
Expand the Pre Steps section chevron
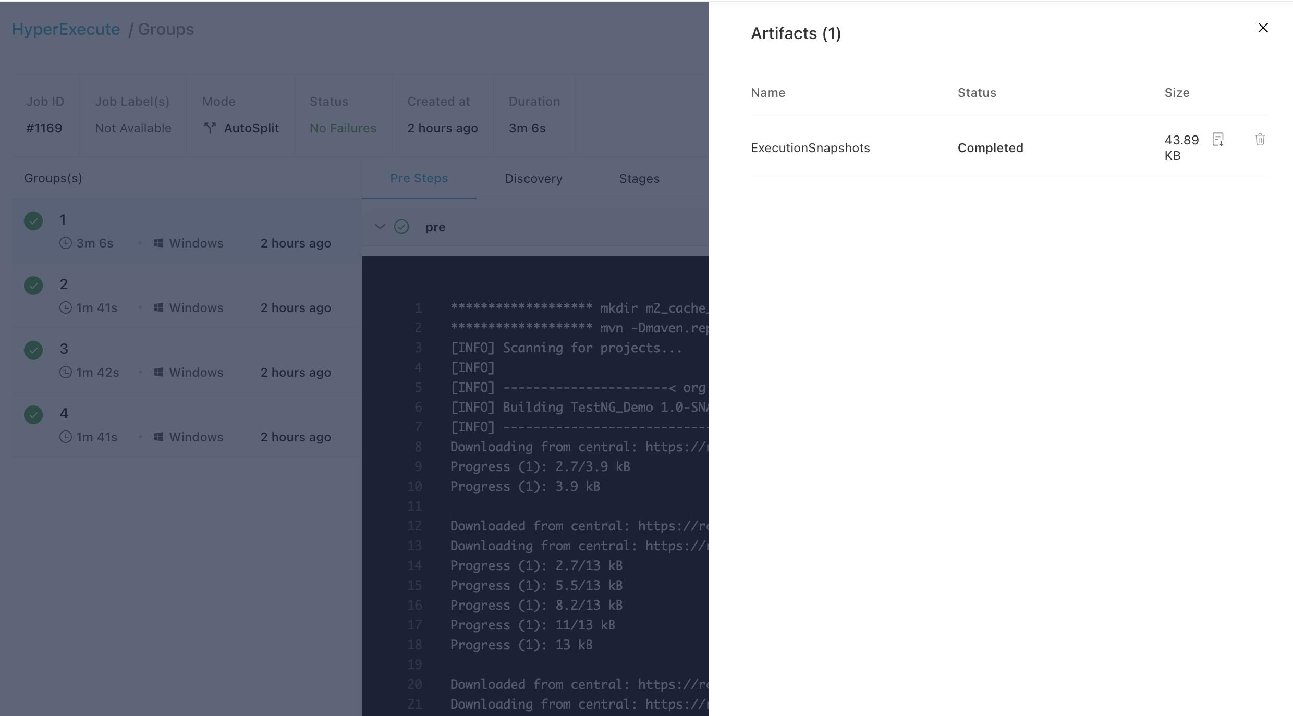(x=379, y=228)
